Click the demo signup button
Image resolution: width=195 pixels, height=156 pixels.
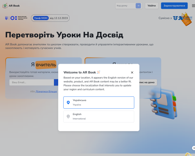coord(148,82)
